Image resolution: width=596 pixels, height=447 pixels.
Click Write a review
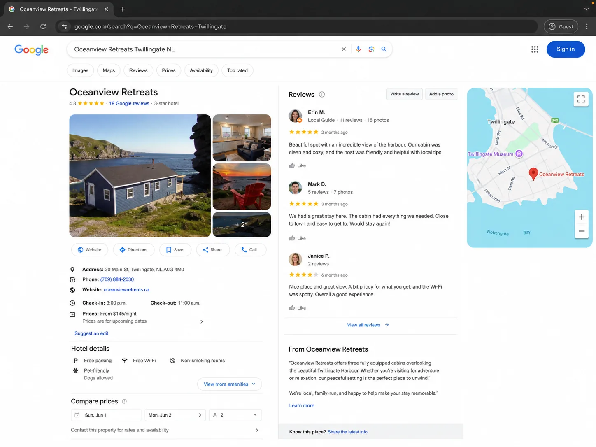[x=404, y=94]
